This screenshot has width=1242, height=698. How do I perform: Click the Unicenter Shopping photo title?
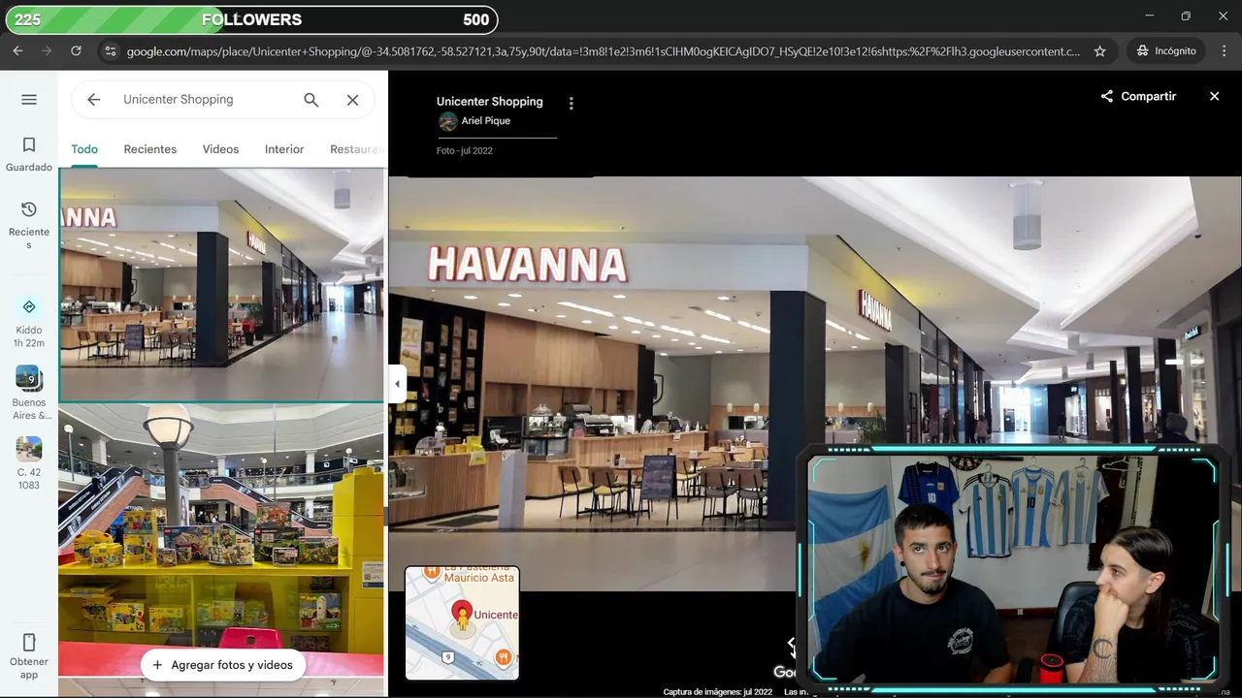coord(490,102)
